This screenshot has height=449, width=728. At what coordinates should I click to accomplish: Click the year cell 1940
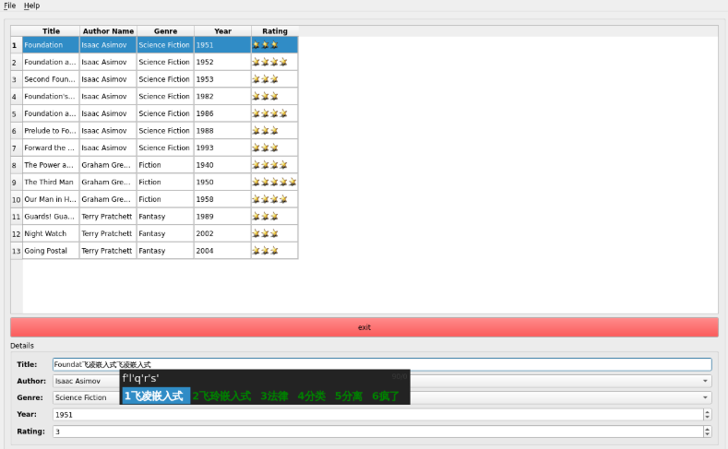tap(222, 165)
